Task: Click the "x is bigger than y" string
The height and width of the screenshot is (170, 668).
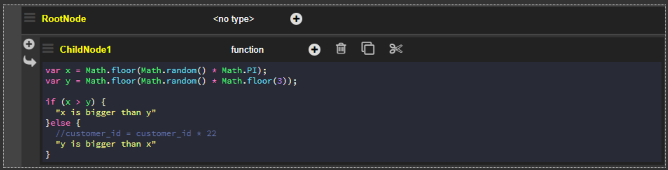Action: tap(105, 113)
